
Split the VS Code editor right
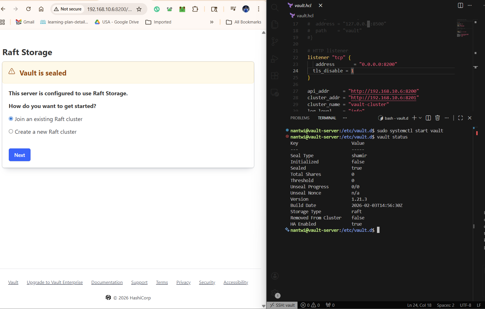(x=460, y=5)
